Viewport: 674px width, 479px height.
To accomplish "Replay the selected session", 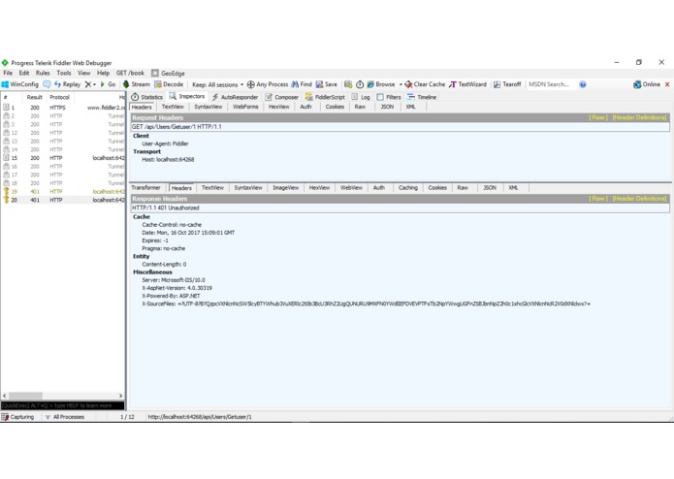I will coord(68,84).
